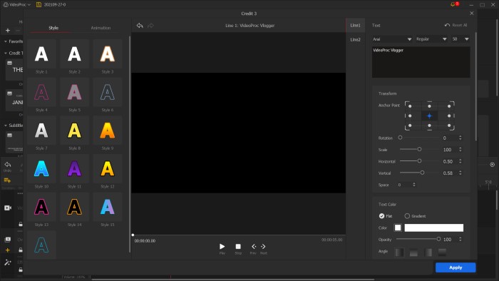Image resolution: width=499 pixels, height=281 pixels.
Task: Apply Style 7 silver text preset
Action: (41, 131)
